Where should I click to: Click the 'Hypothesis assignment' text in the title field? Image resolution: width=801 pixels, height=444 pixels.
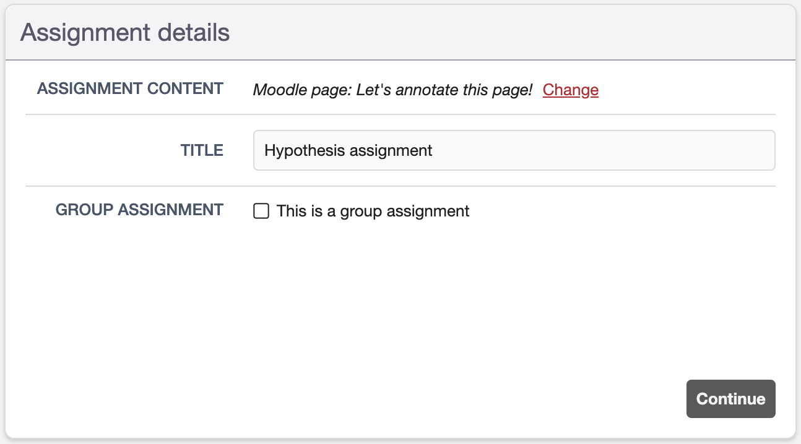click(x=348, y=150)
